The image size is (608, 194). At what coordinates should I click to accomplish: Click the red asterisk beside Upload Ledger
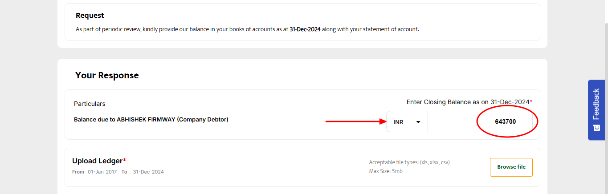(125, 160)
